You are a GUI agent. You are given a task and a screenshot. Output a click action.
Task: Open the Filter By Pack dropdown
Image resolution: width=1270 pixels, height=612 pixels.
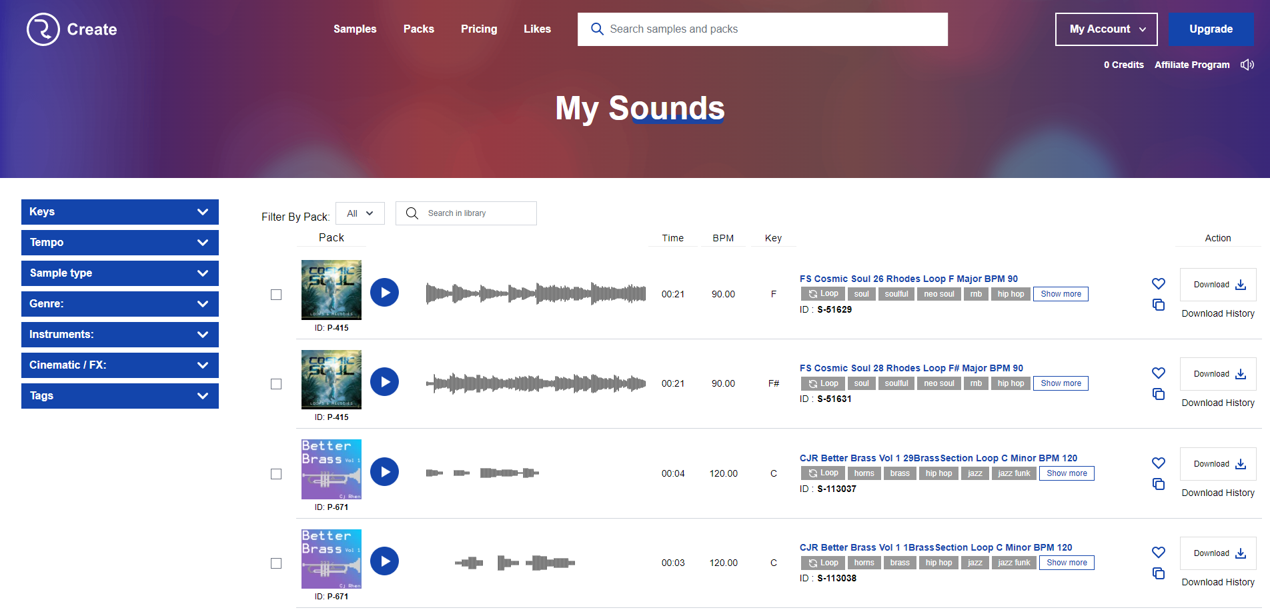[360, 213]
